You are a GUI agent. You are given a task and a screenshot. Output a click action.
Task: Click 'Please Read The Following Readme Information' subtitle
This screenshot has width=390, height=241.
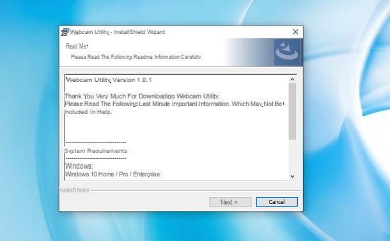click(x=136, y=57)
